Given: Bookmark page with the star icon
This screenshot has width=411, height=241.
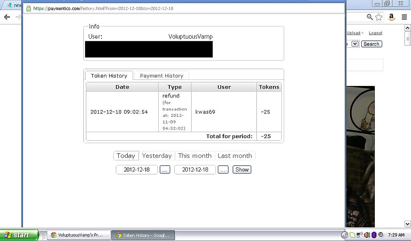Looking at the screenshot, I should [379, 17].
